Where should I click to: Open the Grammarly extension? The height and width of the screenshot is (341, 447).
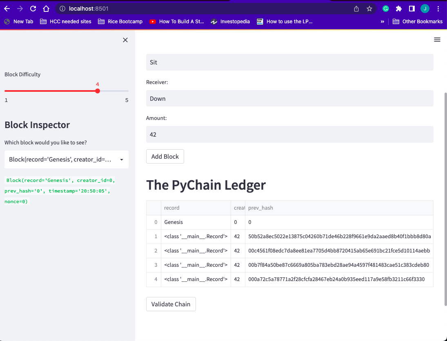pyautogui.click(x=386, y=9)
